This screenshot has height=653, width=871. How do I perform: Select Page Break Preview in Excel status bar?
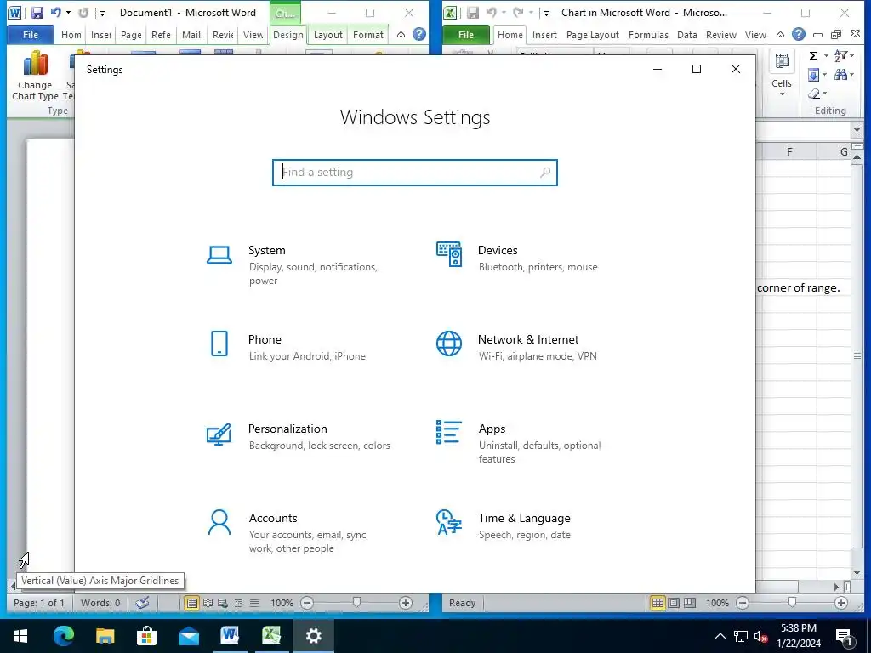(x=689, y=603)
